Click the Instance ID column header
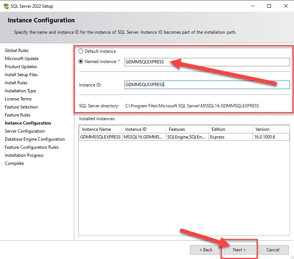The height and width of the screenshot is (259, 294). coord(144,129)
